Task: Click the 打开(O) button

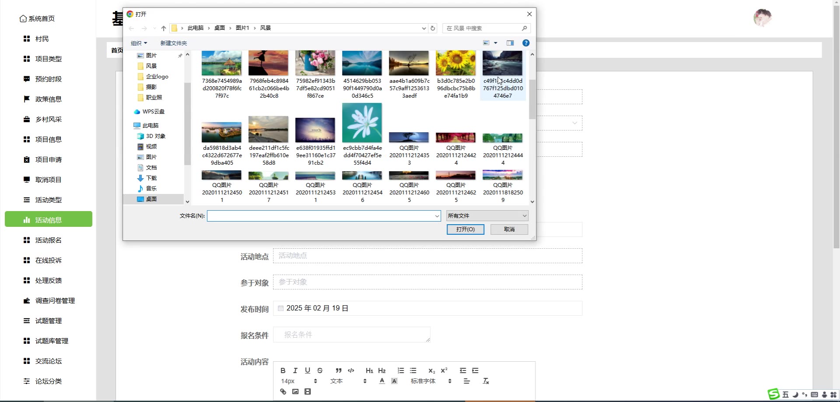Action: [x=465, y=229]
